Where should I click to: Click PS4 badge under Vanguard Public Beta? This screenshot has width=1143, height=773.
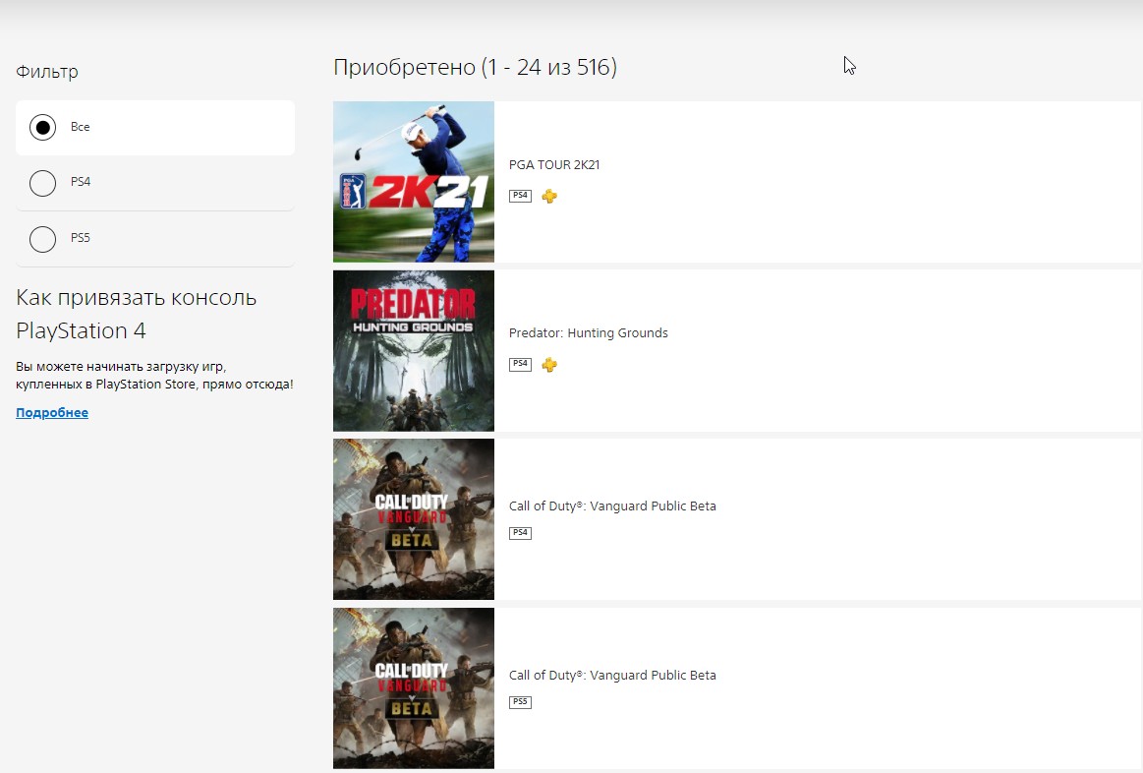point(521,533)
